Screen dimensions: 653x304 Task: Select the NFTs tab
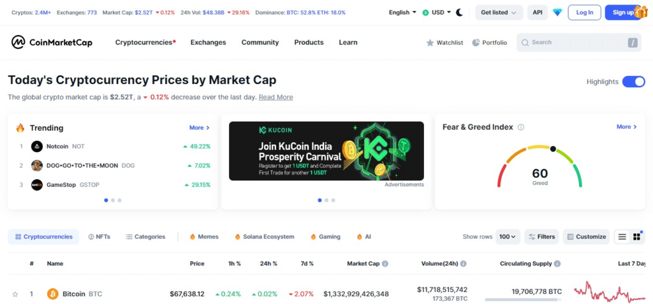pos(99,236)
